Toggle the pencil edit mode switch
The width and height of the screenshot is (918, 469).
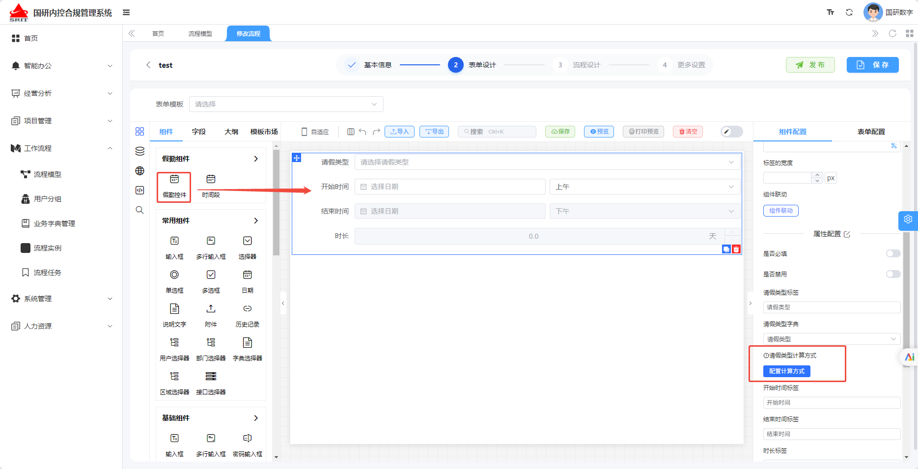click(x=732, y=132)
